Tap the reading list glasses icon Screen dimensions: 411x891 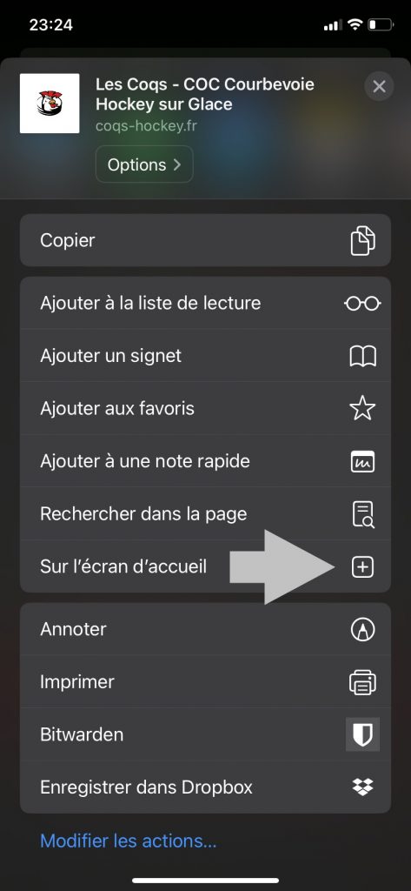click(x=362, y=304)
